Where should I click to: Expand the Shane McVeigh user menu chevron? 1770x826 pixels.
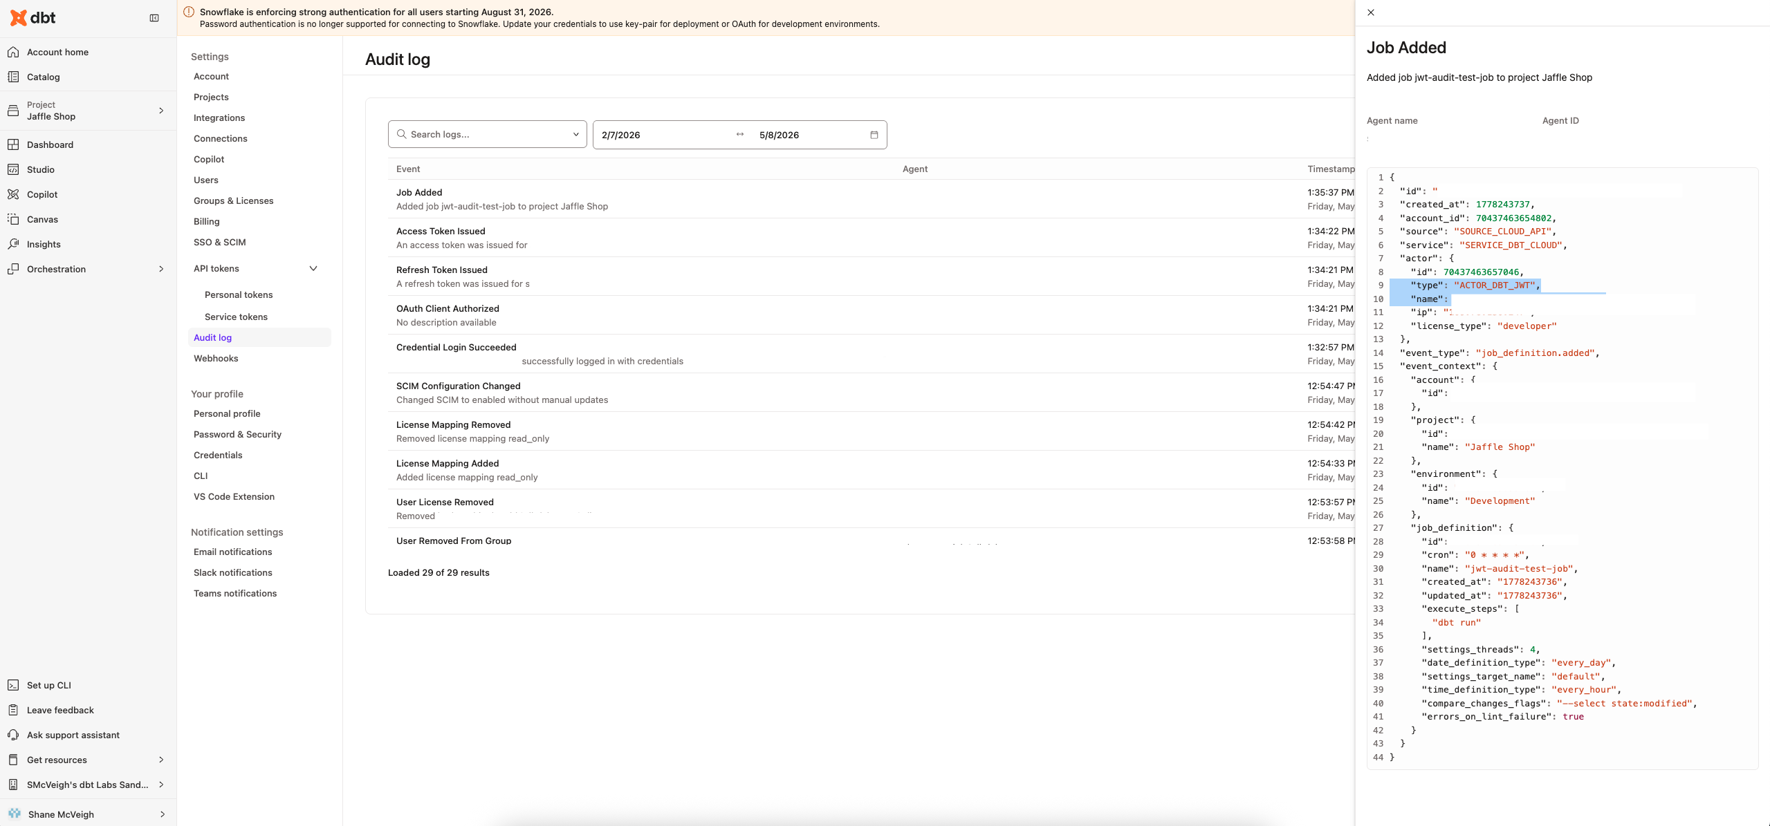163,814
